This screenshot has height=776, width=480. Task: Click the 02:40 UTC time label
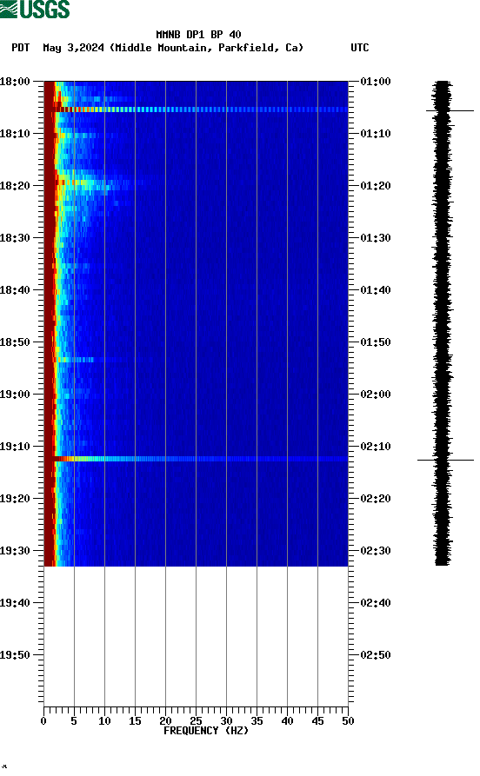coord(376,603)
